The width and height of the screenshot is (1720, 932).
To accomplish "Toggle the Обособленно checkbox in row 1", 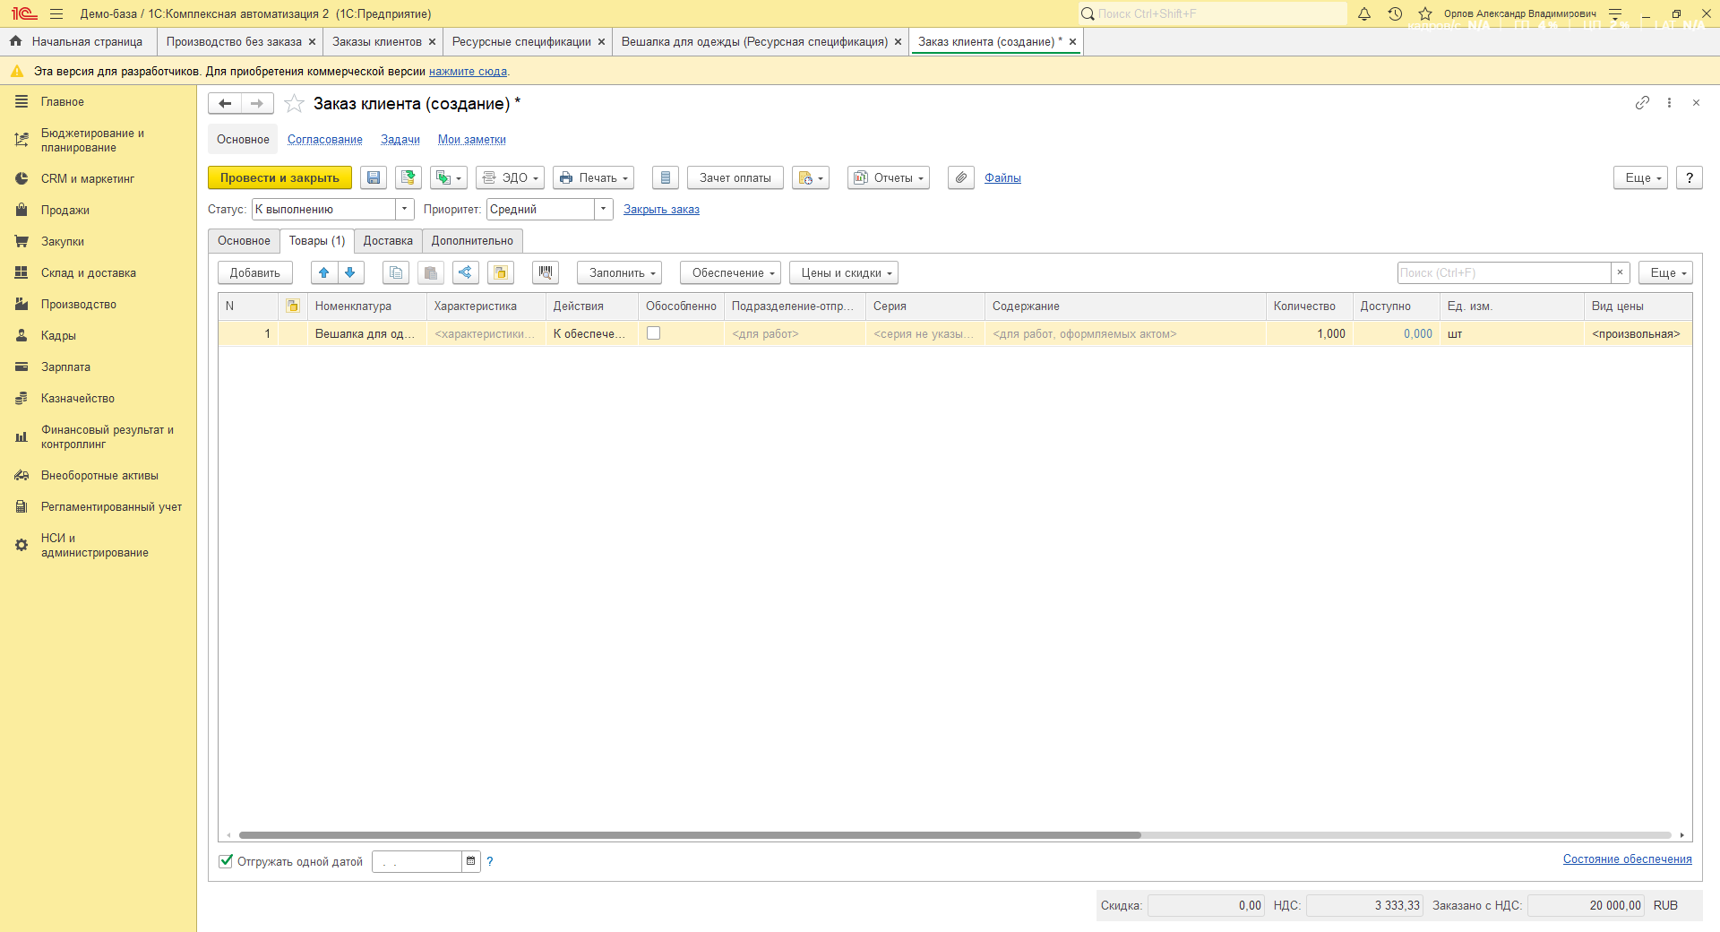I will (654, 333).
